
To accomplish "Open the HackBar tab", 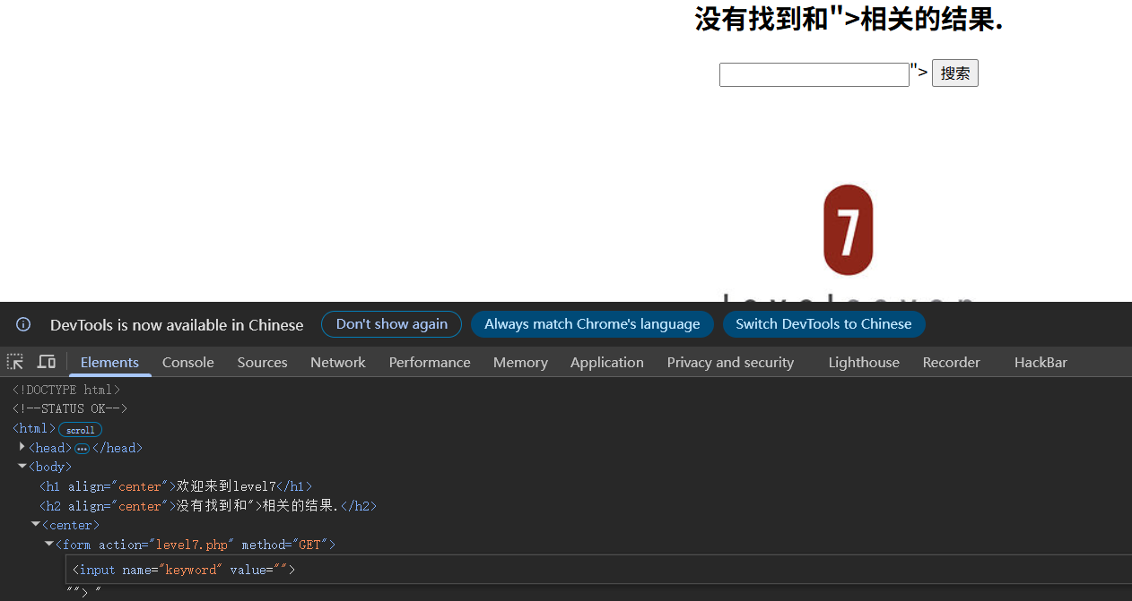I will tap(1041, 362).
